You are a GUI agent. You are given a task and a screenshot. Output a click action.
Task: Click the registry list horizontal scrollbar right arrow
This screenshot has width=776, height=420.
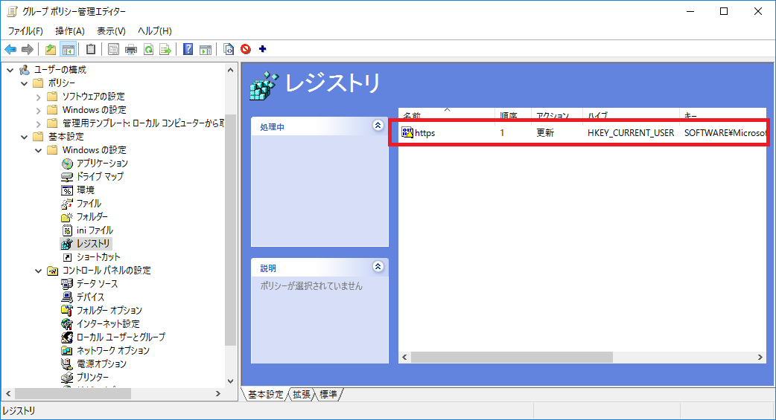tap(760, 358)
